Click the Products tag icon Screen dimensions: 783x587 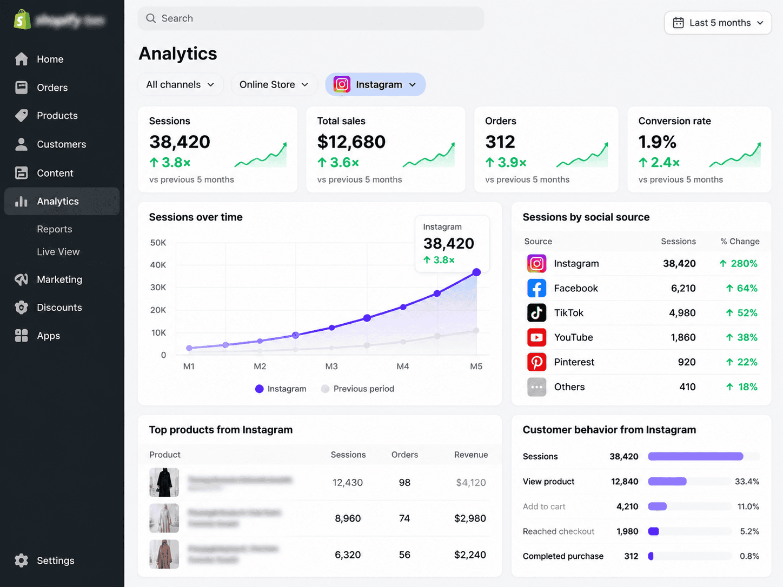click(22, 115)
